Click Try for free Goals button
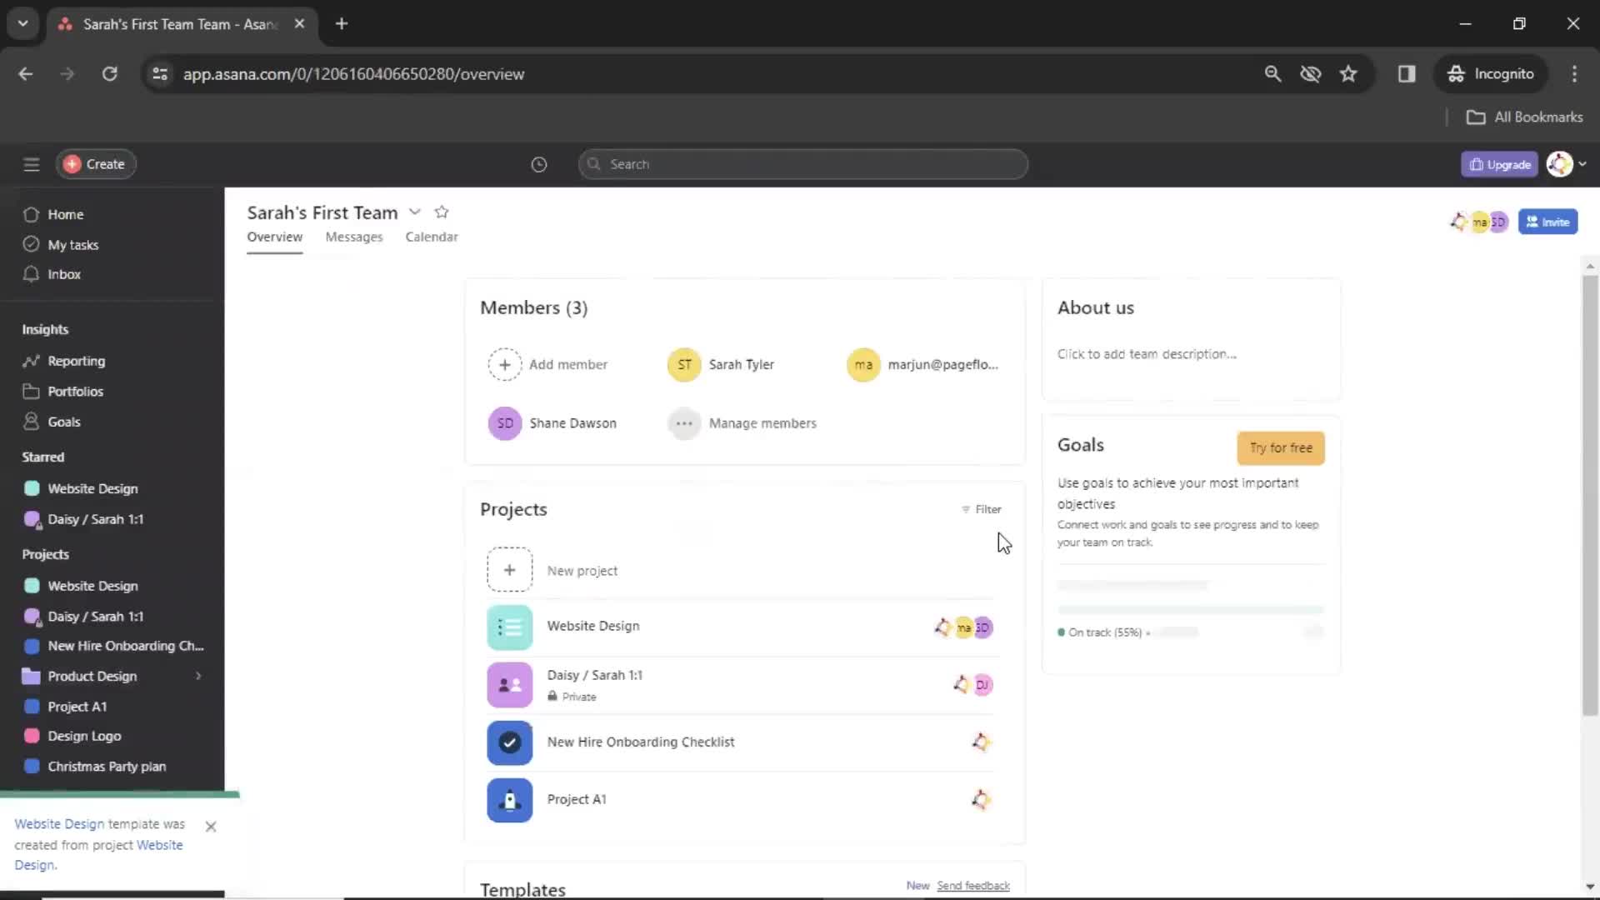 1280,447
